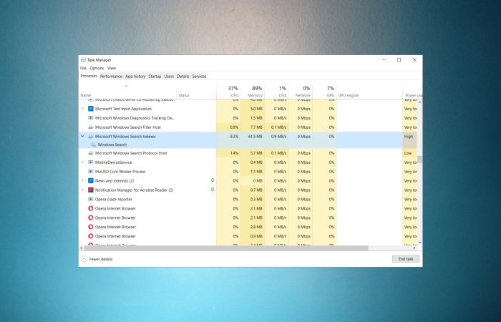The width and height of the screenshot is (501, 322).
Task: Click the horizontal scrollbar left arrow
Action: (81, 248)
